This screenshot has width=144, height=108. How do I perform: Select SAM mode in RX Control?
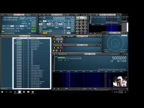coord(49,21)
